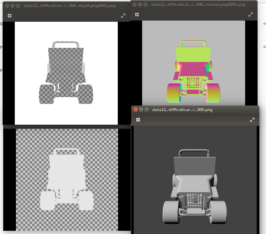Click the zoom-in plus icon in the normal map window
The width and height of the screenshot is (266, 234).
coord(137,14)
